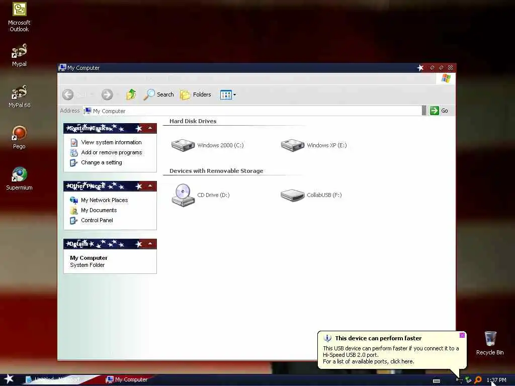Click inside the Address field showing My Computer
This screenshot has height=386, width=515.
(252, 111)
